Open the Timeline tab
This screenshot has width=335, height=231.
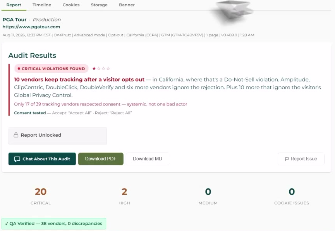coord(42,5)
